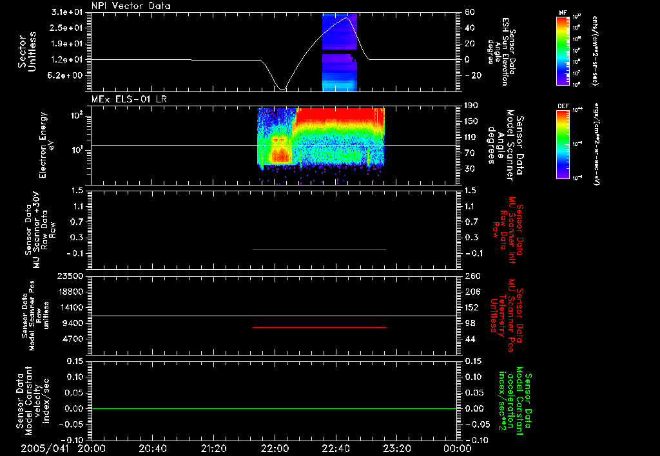This screenshot has width=660, height=456.
Task: Click the '22:00' time axis label
Action: coord(275,449)
